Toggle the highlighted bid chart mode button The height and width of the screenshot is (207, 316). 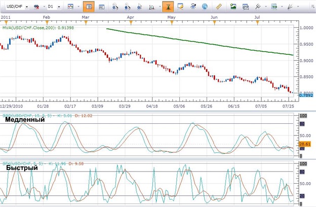[89, 7]
